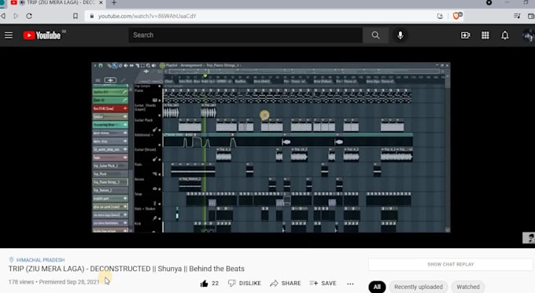This screenshot has width=535, height=293.
Task: Click the DISLIKE button
Action: [x=245, y=283]
